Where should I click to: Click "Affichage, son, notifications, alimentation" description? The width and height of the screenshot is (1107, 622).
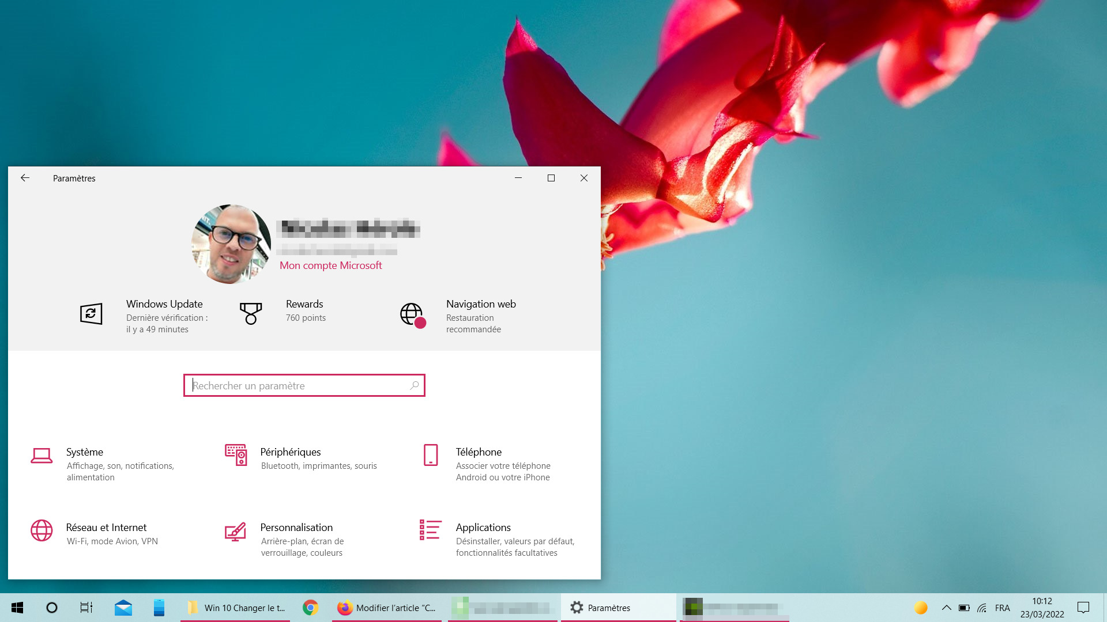pos(121,472)
